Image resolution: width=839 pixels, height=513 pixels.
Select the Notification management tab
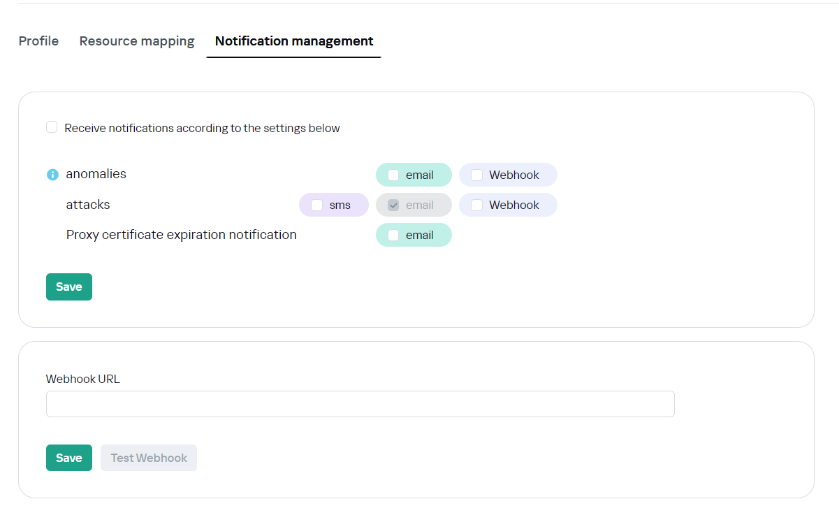click(294, 41)
